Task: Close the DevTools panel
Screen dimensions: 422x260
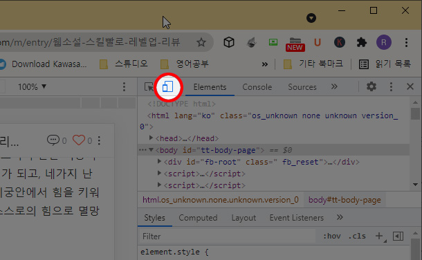Action: (410, 86)
